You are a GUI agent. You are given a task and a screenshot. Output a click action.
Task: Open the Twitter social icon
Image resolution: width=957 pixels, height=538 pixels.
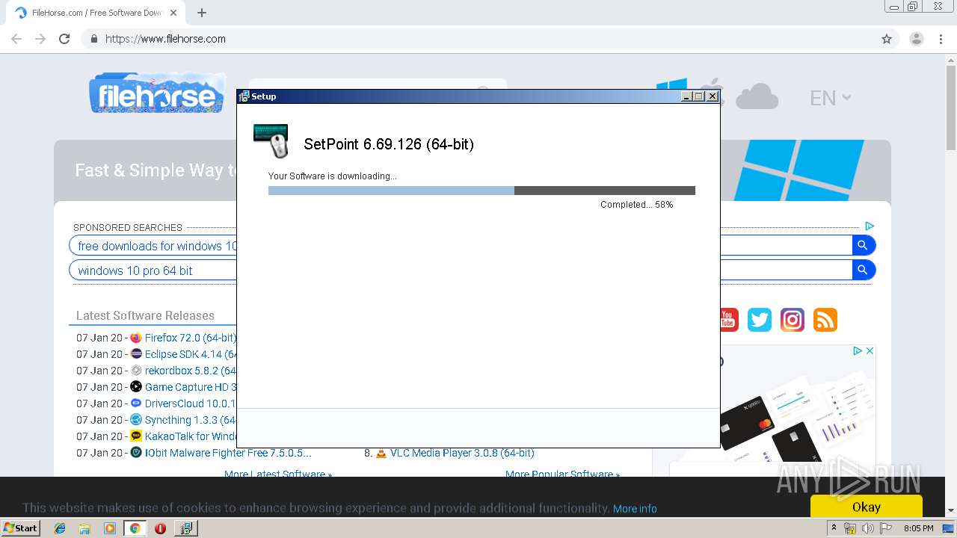(759, 320)
